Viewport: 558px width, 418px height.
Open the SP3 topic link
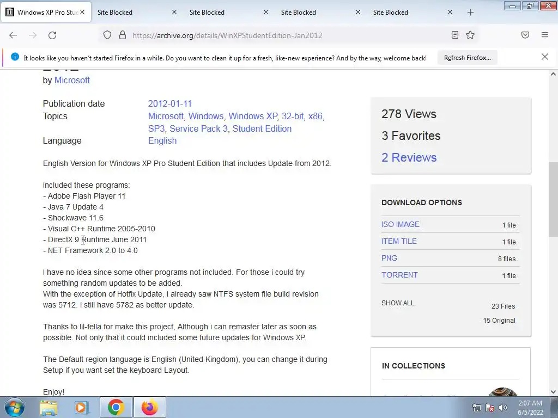tap(156, 128)
